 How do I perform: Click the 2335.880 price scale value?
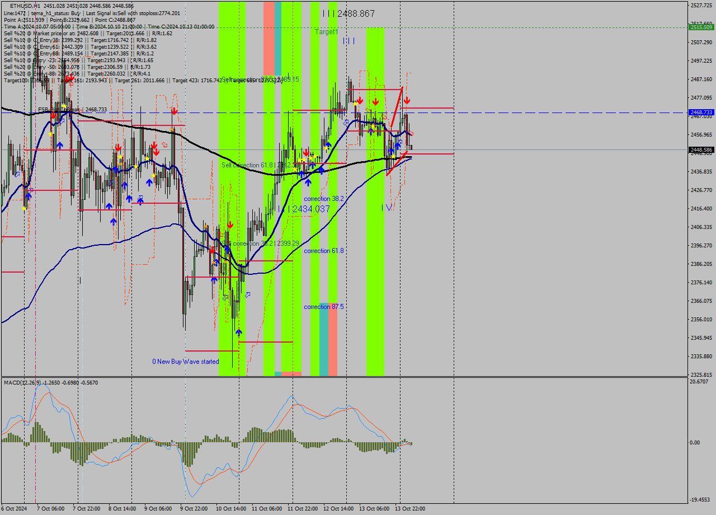[x=701, y=356]
